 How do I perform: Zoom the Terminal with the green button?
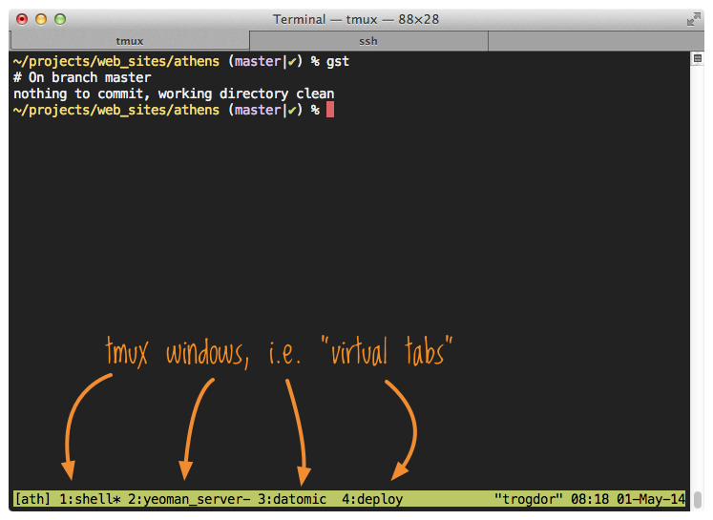60,19
